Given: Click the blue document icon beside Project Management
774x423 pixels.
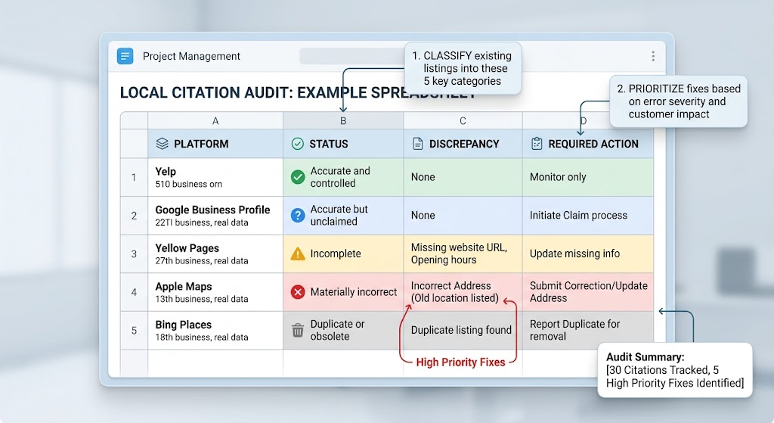Looking at the screenshot, I should pyautogui.click(x=125, y=56).
